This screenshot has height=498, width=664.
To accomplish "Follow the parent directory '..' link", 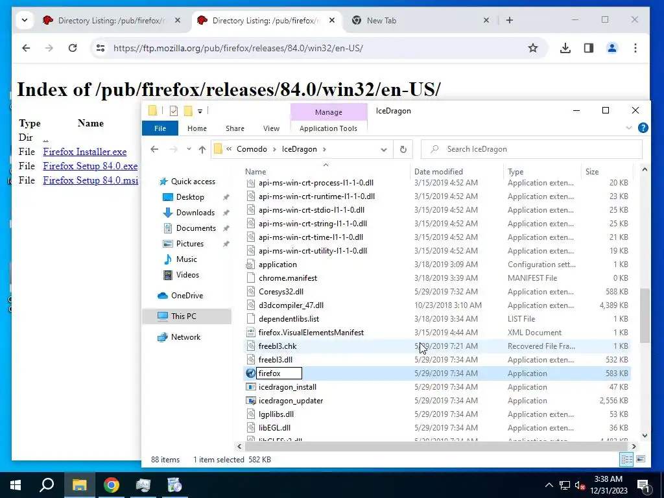I will click(x=45, y=137).
